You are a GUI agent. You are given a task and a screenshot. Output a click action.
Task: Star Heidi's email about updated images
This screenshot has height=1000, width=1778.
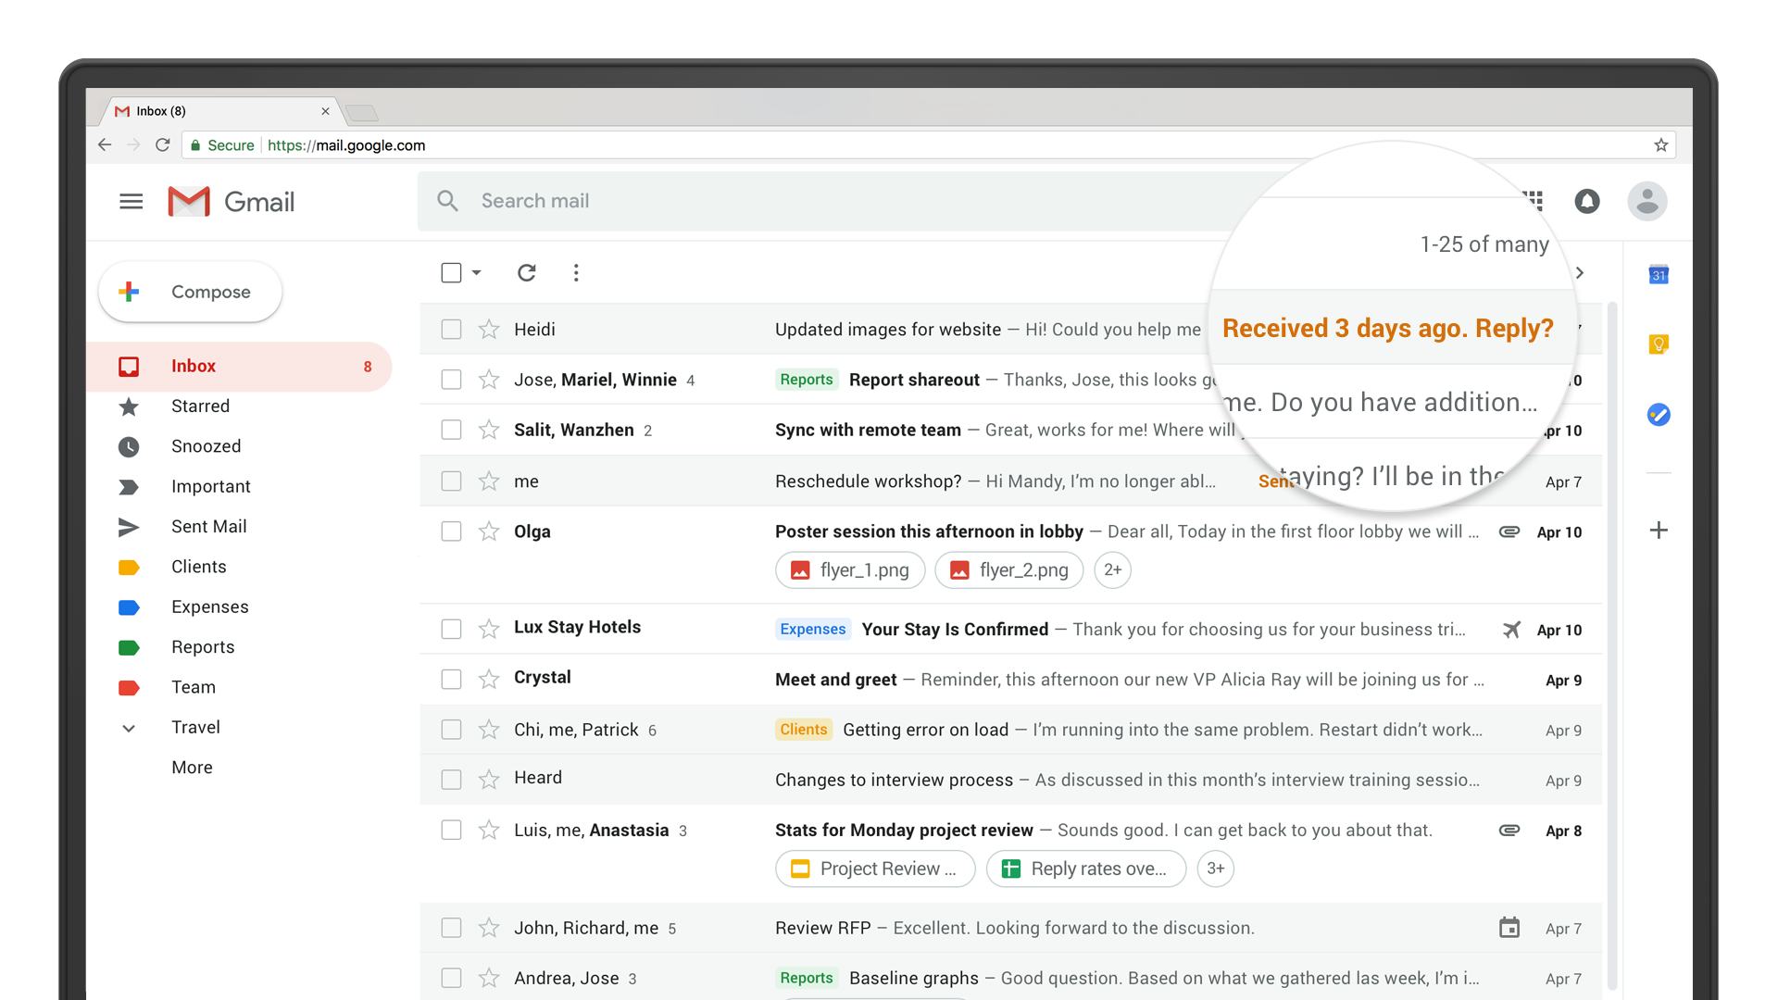(x=488, y=329)
